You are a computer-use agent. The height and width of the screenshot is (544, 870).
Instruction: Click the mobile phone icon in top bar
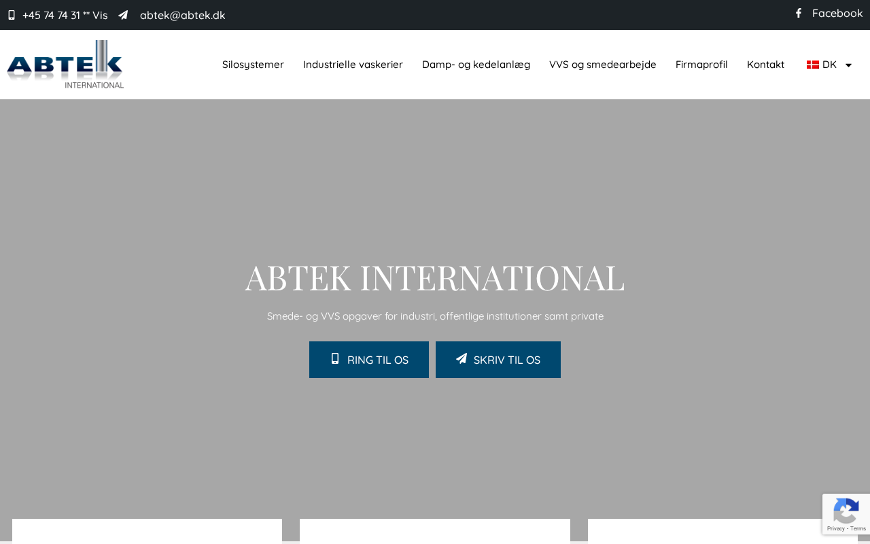coord(12,15)
